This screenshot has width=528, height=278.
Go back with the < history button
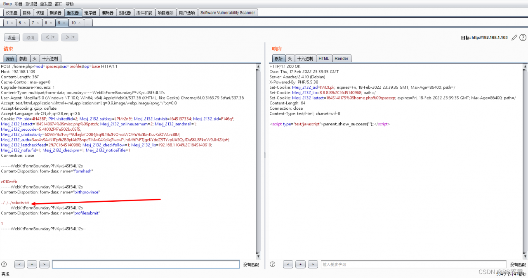pos(47,38)
